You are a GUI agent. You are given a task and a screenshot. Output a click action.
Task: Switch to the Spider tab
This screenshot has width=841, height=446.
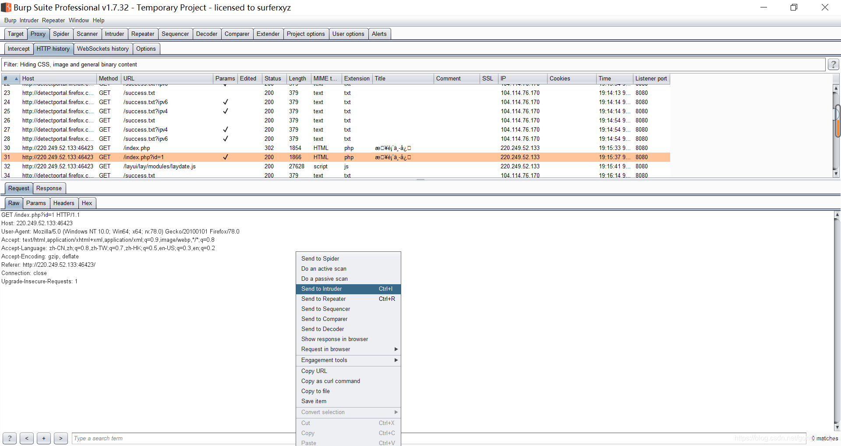pos(61,34)
